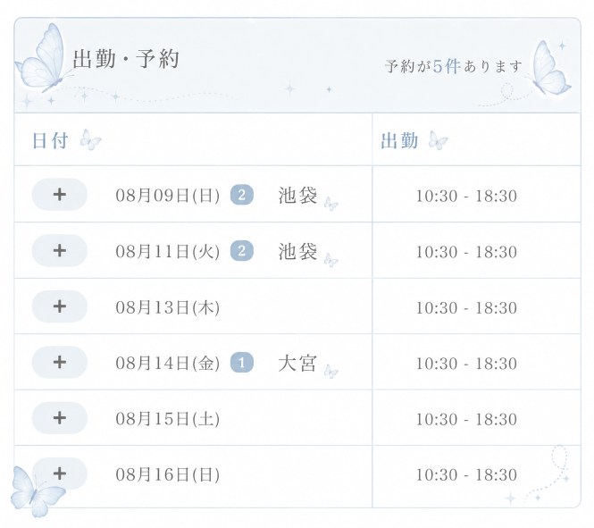Screen dimensions: 594x528
Task: Click the butterfly after 予約が5件あります
Action: tap(549, 68)
